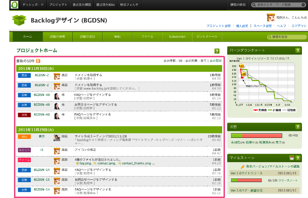
Task: Switch to the Wiki tab
Action: click(x=118, y=37)
